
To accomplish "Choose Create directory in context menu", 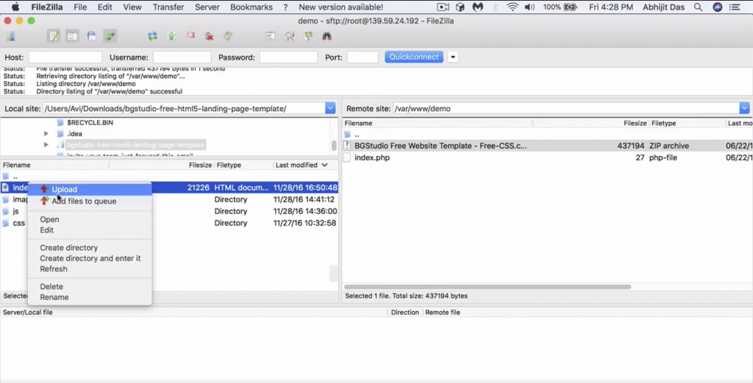I will (x=90, y=248).
